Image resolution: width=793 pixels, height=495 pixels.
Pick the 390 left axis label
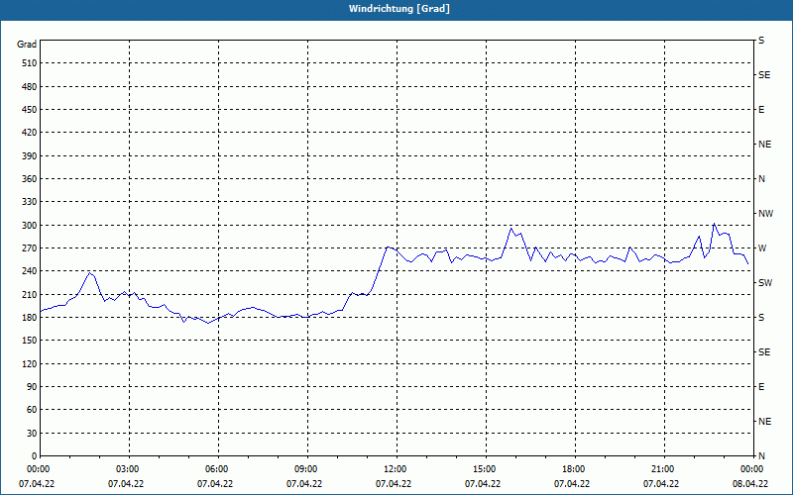click(x=30, y=156)
